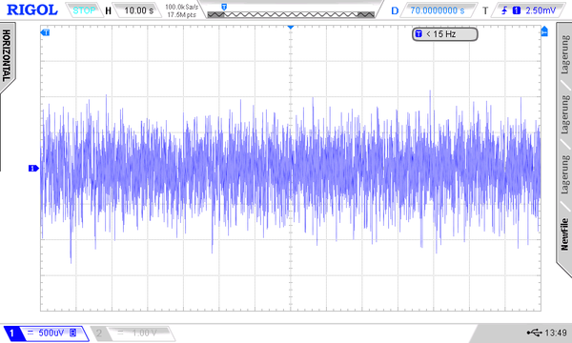Open the HORIZONTAL side tab

click(x=7, y=55)
